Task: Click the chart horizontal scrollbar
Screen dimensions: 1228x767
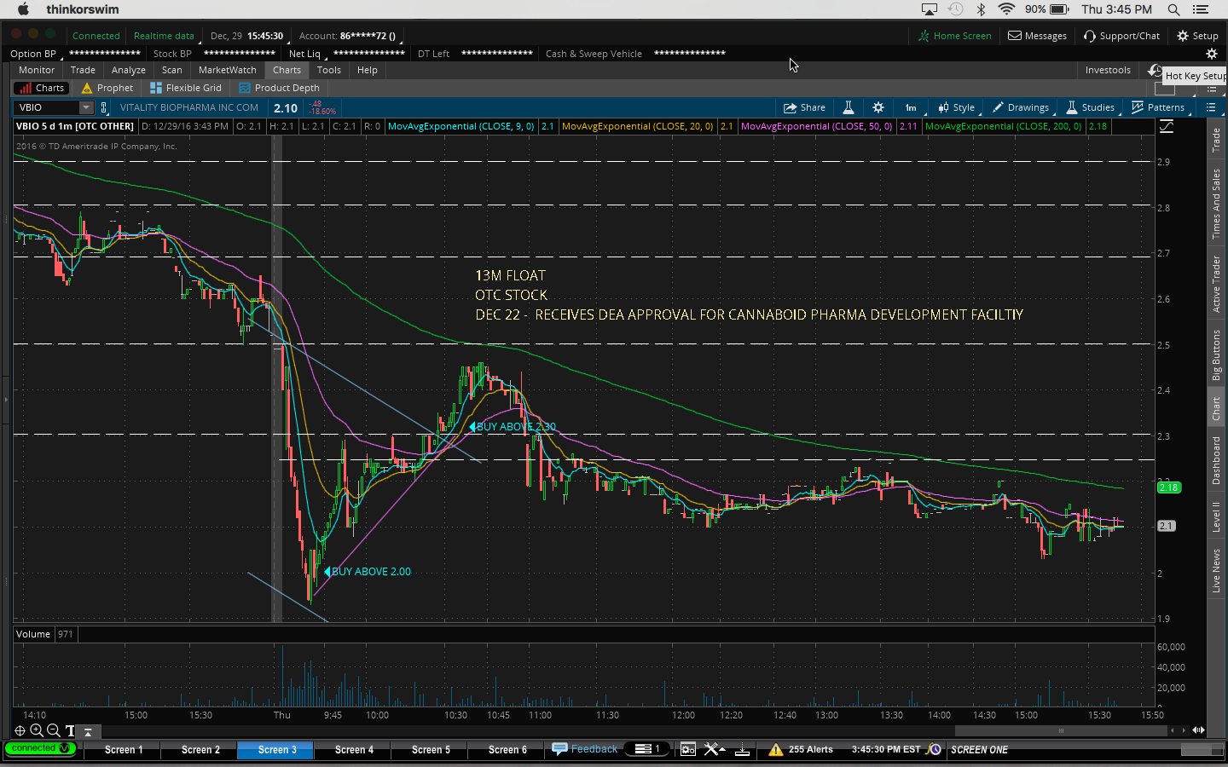Action: [1062, 730]
